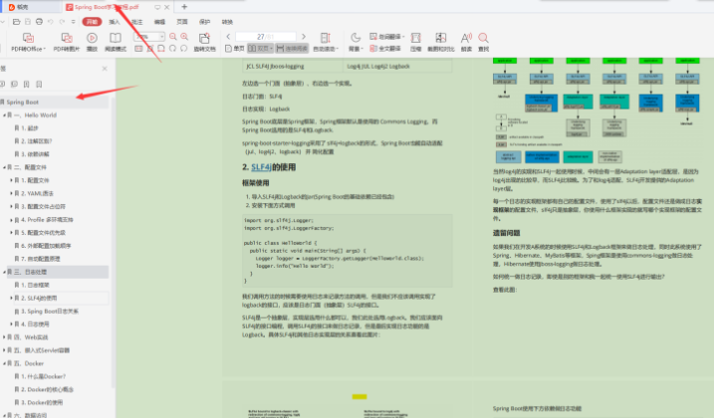Expand the 四、Web实战 bookmark node

tap(5, 337)
